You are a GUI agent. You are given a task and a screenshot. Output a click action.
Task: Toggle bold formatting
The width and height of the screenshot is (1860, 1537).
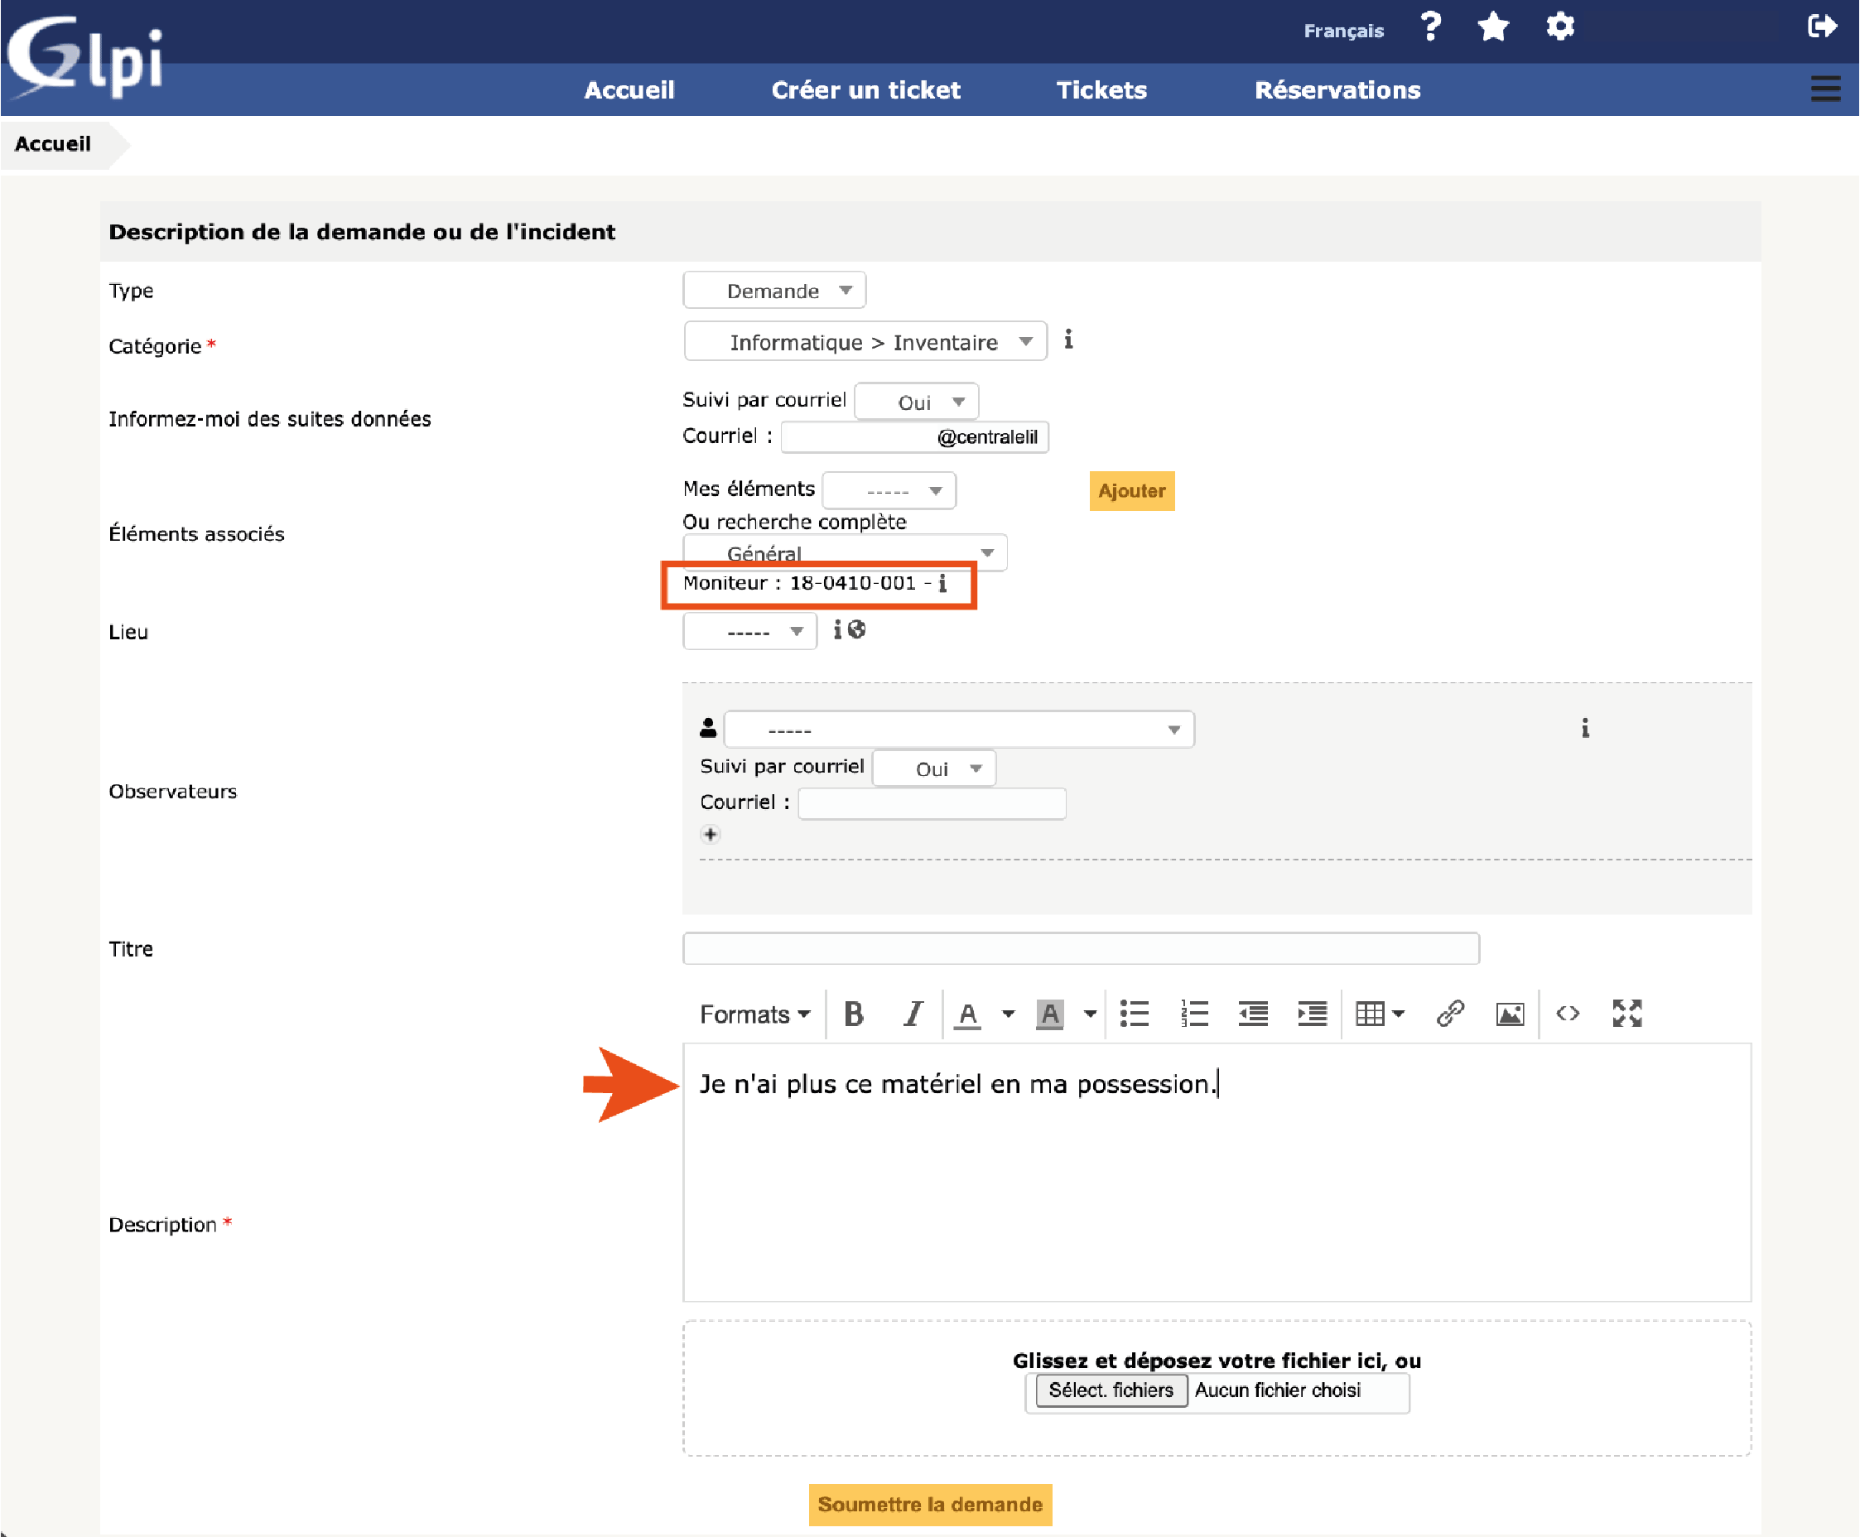(x=854, y=1014)
